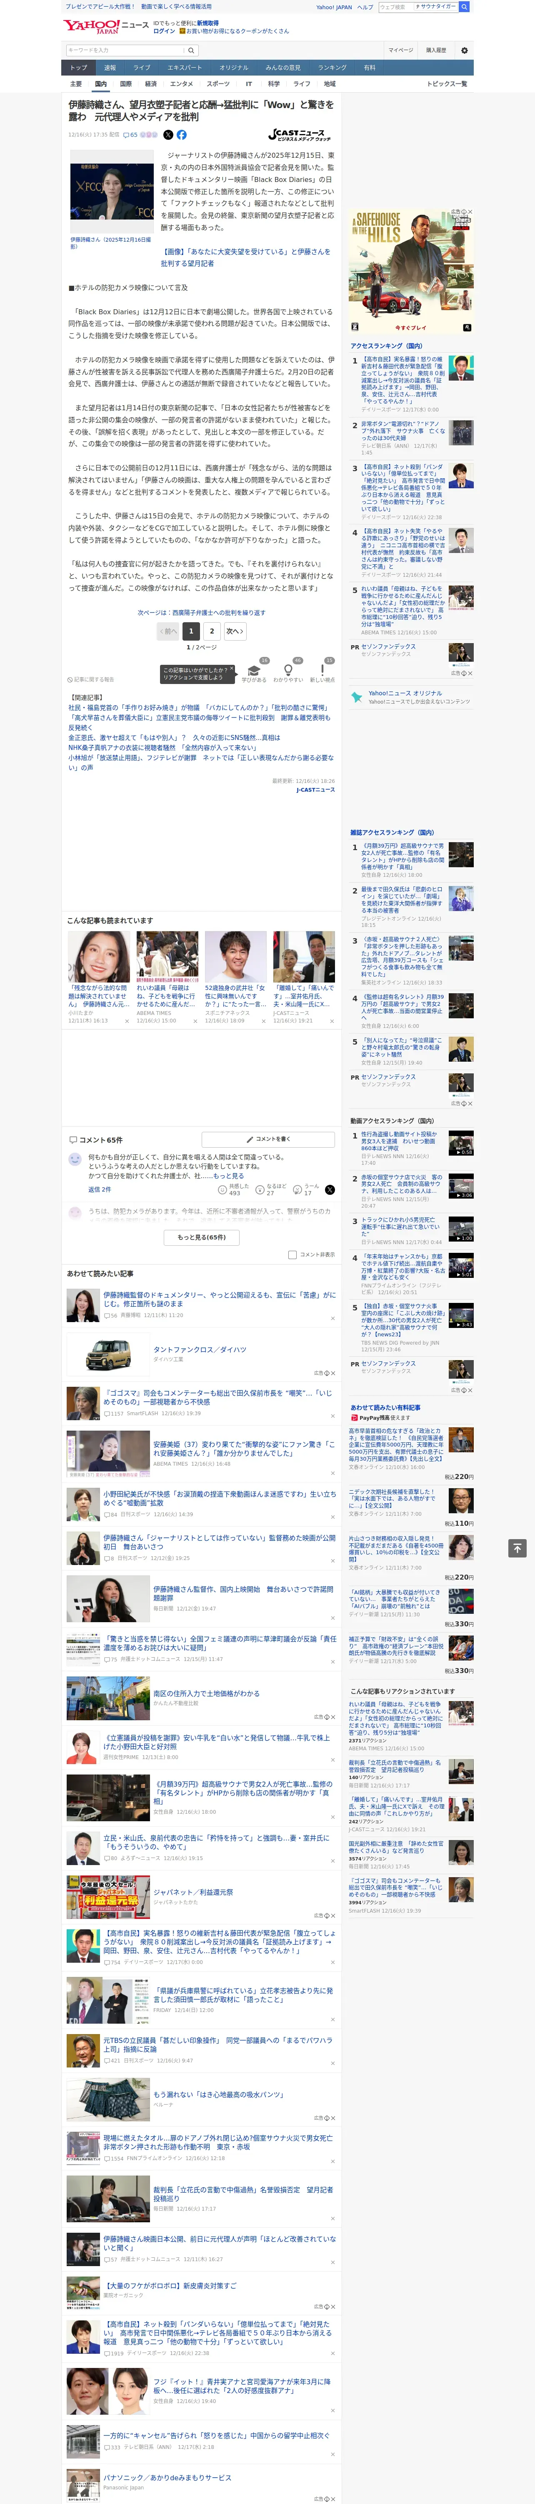
Task: Open the トップ navigation tab
Action: click(79, 68)
